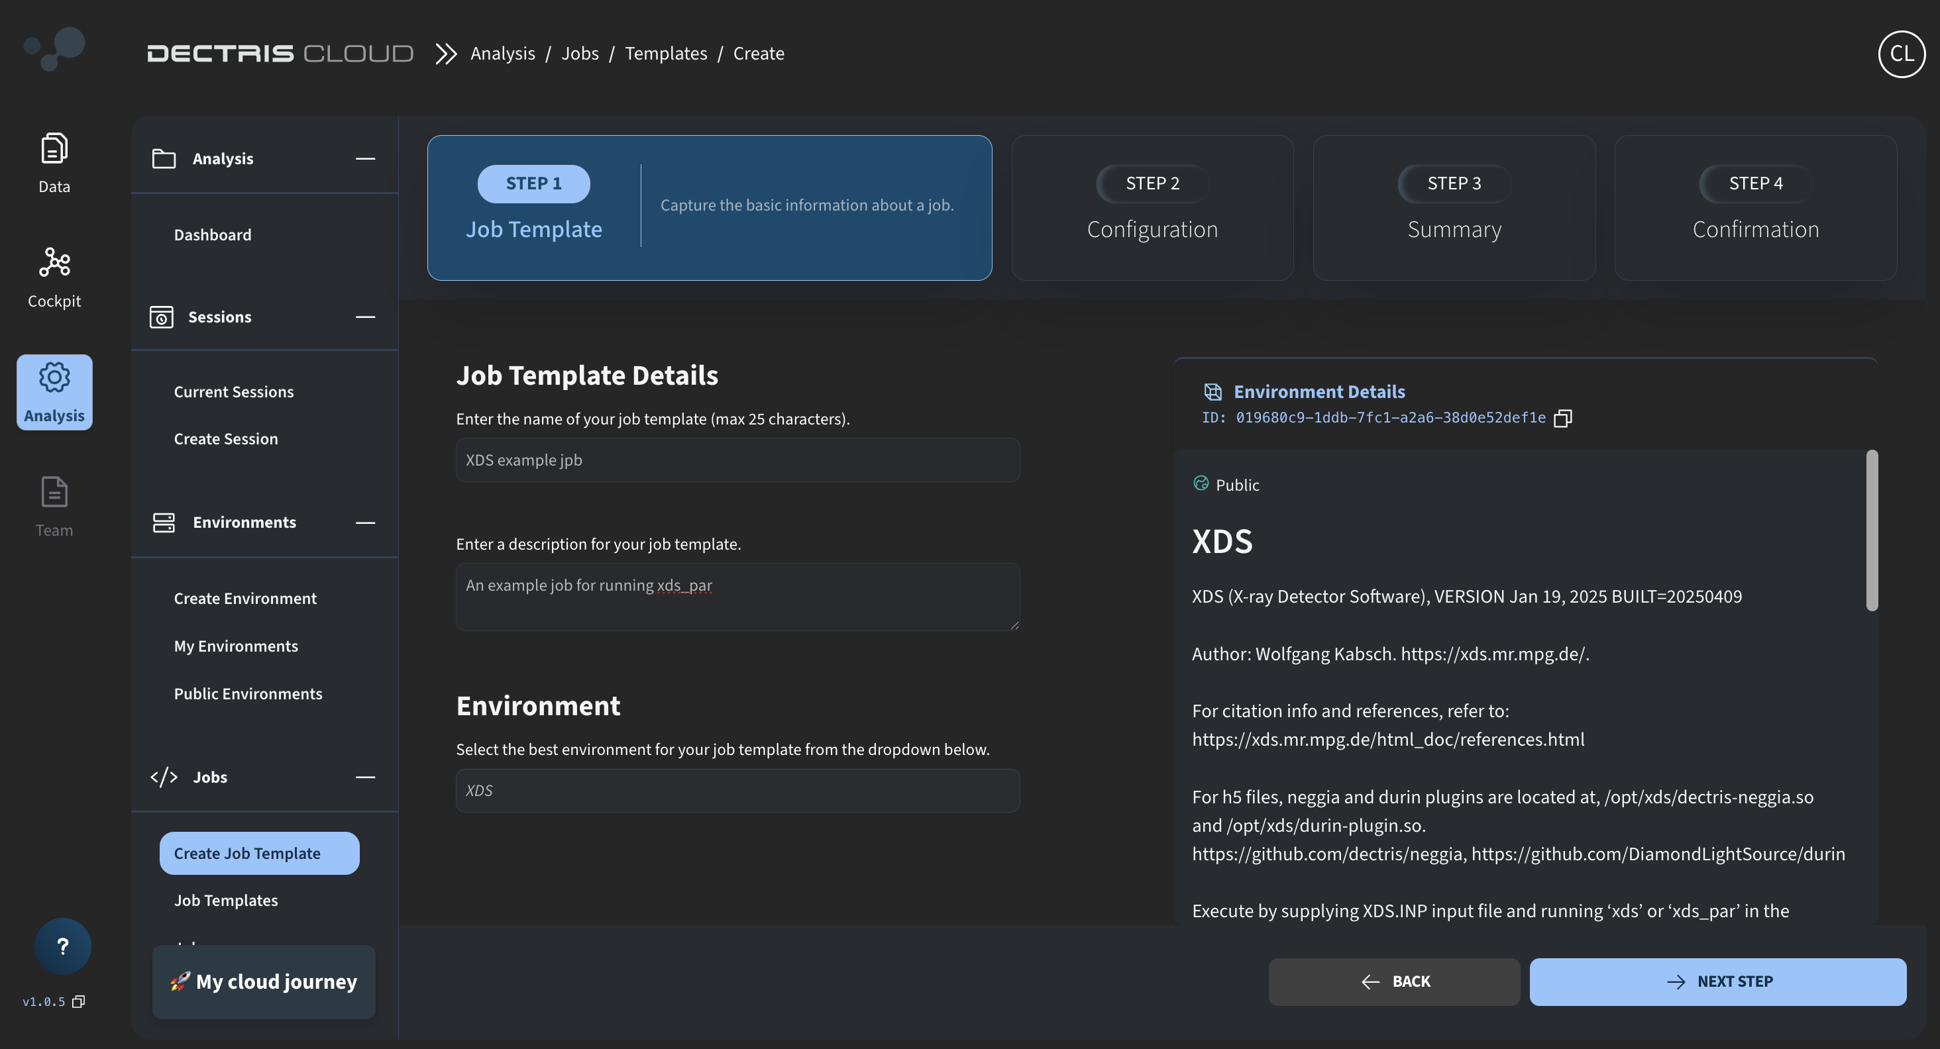Screen dimensions: 1940x1049
Task: Copy the version v1.0.5 icon
Action: pyautogui.click(x=78, y=1001)
